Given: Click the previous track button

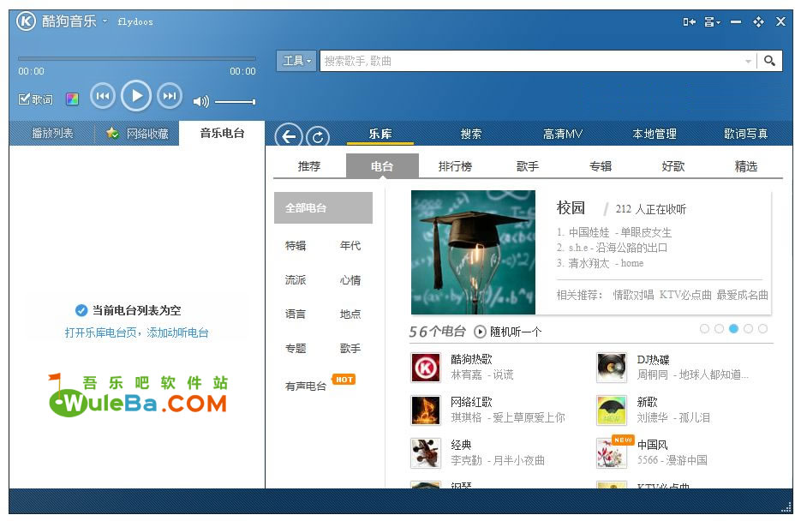Looking at the screenshot, I should pyautogui.click(x=103, y=96).
